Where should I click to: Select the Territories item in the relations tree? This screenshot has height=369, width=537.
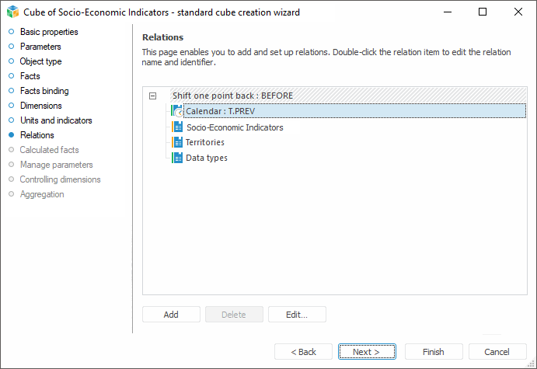[205, 143]
